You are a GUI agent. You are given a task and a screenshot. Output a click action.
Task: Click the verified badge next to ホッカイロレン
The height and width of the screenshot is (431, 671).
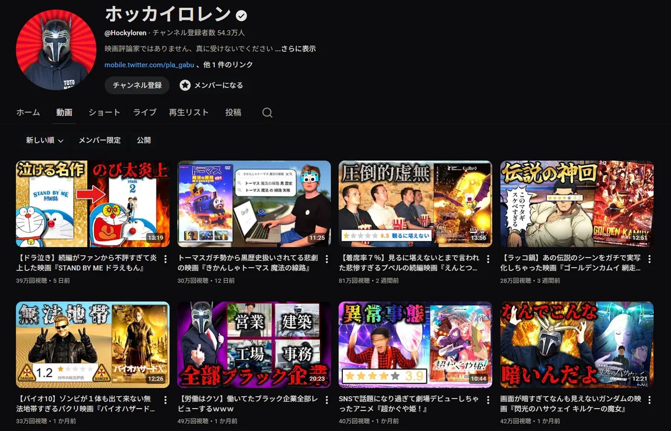click(242, 15)
